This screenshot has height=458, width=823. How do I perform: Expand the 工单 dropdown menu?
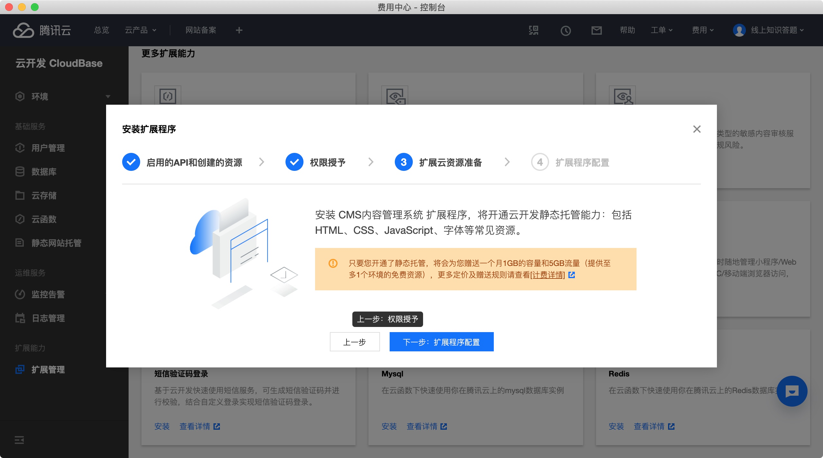click(x=661, y=30)
